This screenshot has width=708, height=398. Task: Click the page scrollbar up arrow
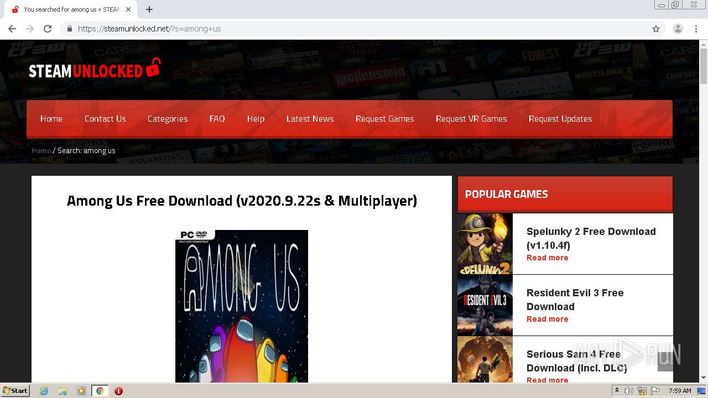click(704, 44)
